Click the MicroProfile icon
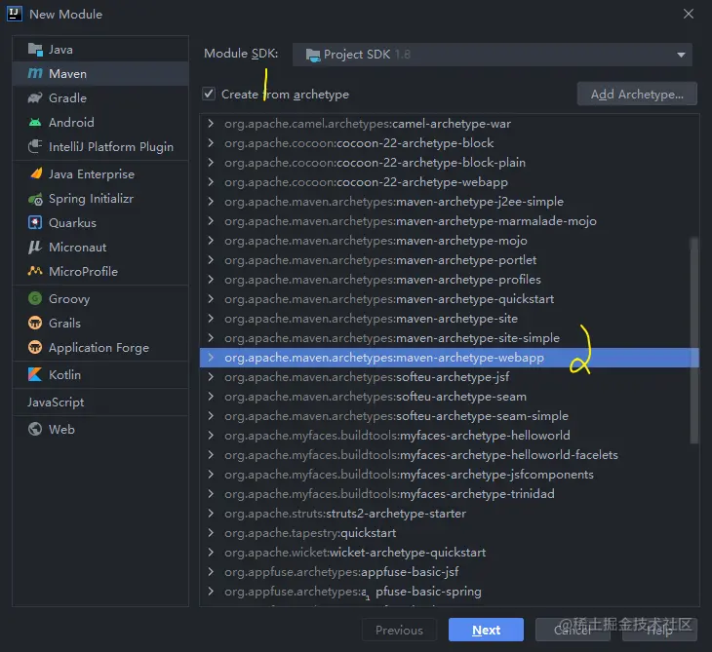The image size is (712, 652). pyautogui.click(x=35, y=271)
